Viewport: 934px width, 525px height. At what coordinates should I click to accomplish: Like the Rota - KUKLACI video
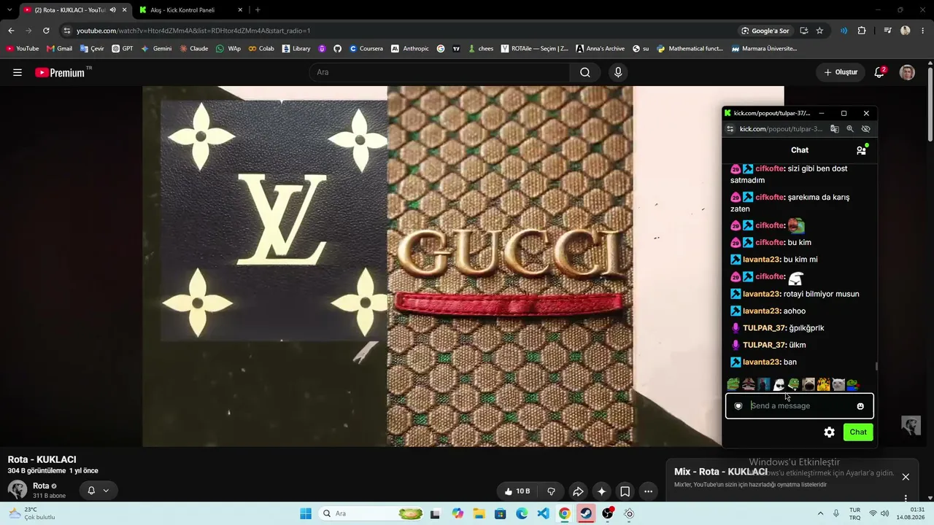coord(517,491)
